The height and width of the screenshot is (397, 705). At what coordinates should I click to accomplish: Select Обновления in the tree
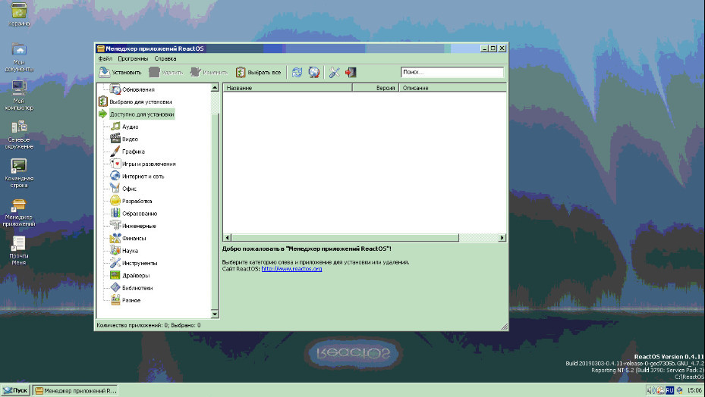138,89
